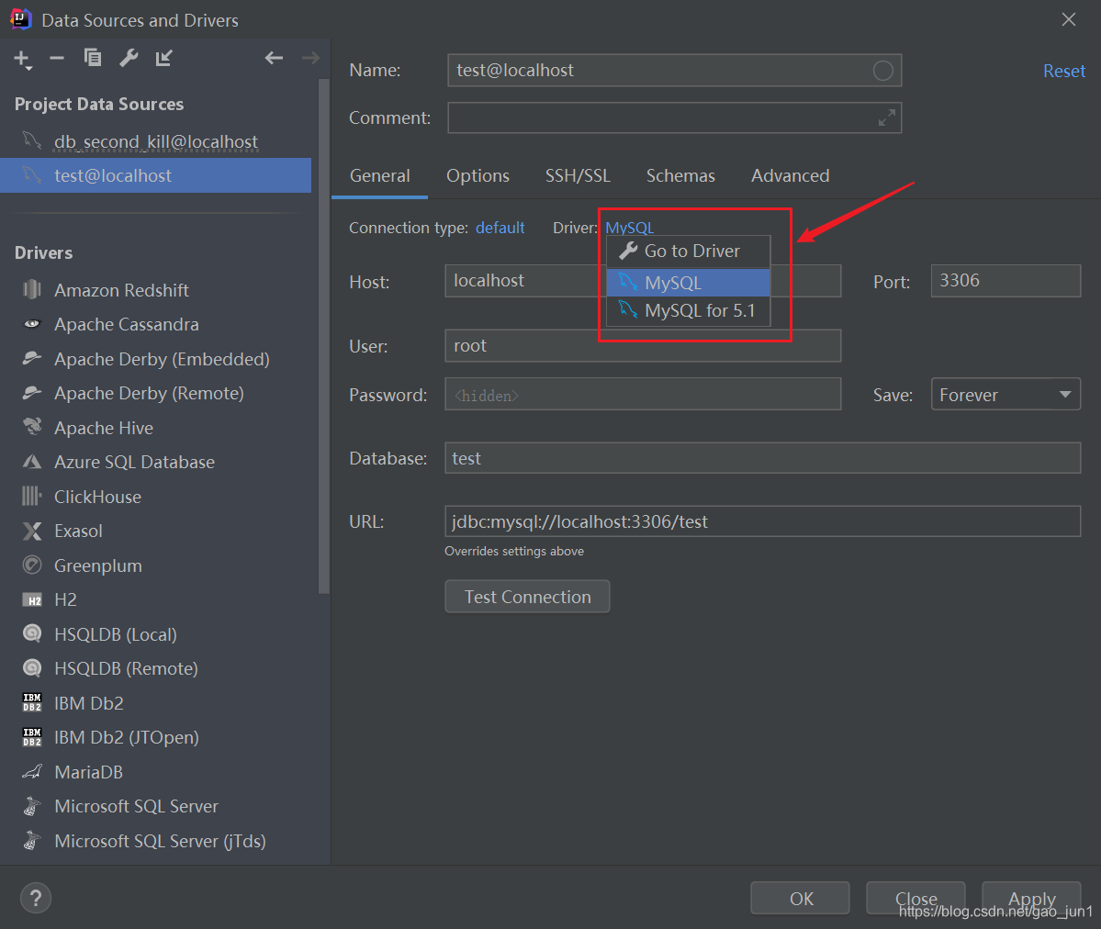
Task: Click the color circle in Name field
Action: coord(882,70)
